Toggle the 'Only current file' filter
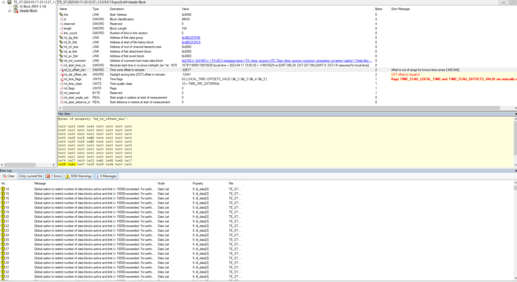This screenshot has height=282, width=517. pos(31,176)
